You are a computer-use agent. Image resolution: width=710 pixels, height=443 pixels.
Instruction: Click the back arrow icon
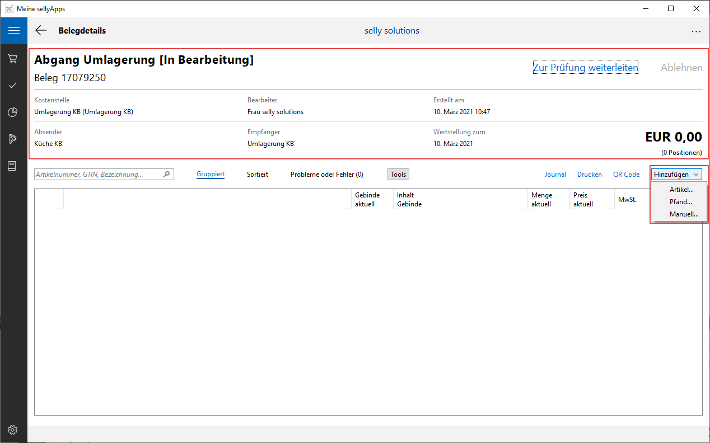coord(41,31)
